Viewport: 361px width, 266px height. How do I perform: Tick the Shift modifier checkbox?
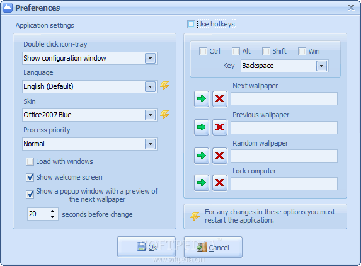[266, 51]
